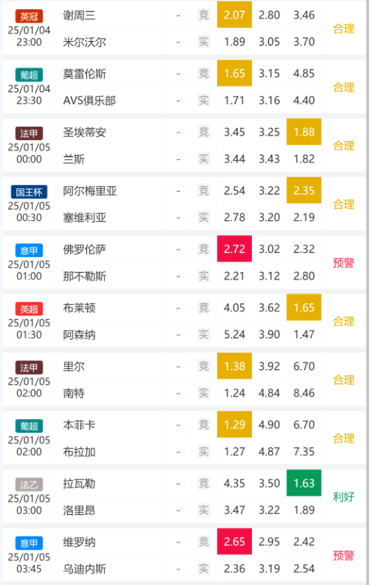The image size is (370, 585).
Task: Select highlighted 2.07 odds for 谢周三
Action: pyautogui.click(x=234, y=15)
